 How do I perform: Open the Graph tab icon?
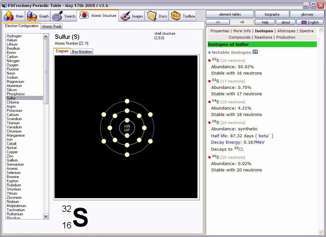[x=38, y=16]
